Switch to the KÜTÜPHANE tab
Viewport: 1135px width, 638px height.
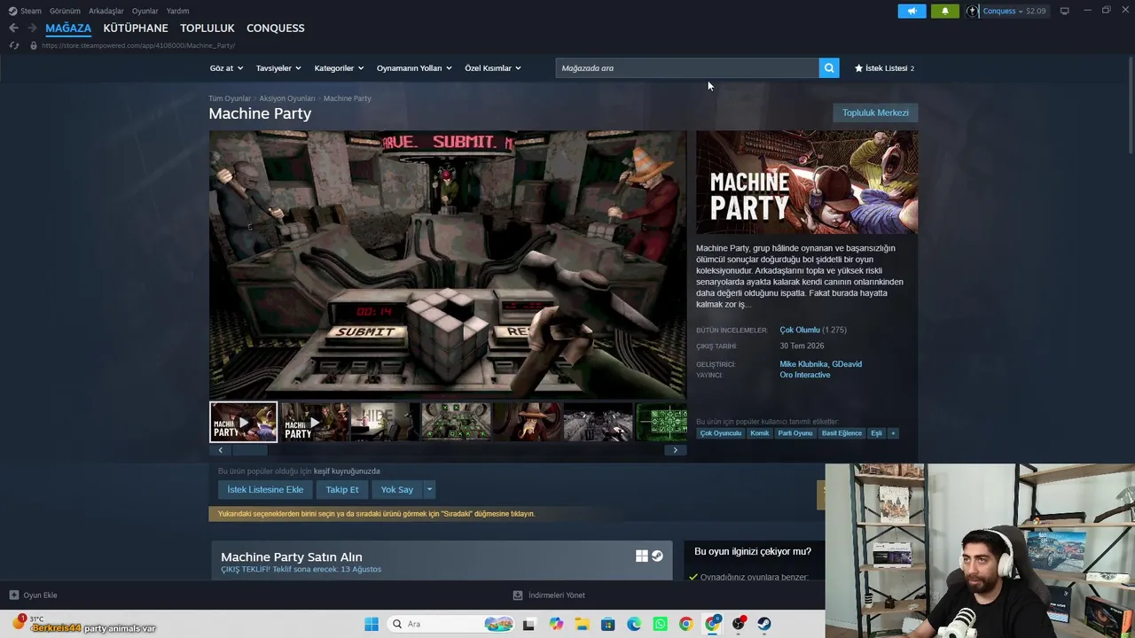136,28
